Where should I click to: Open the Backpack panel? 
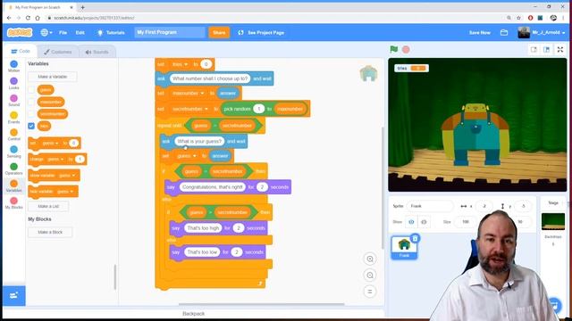193,313
